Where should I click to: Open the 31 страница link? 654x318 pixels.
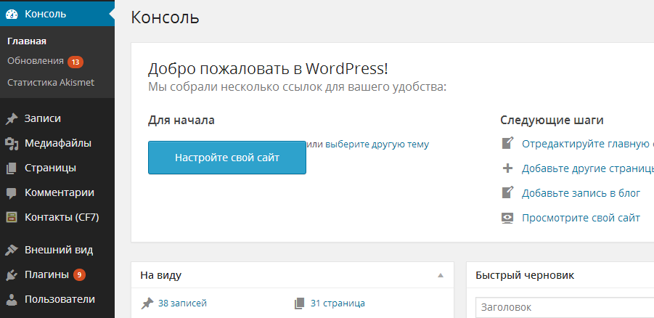(338, 303)
